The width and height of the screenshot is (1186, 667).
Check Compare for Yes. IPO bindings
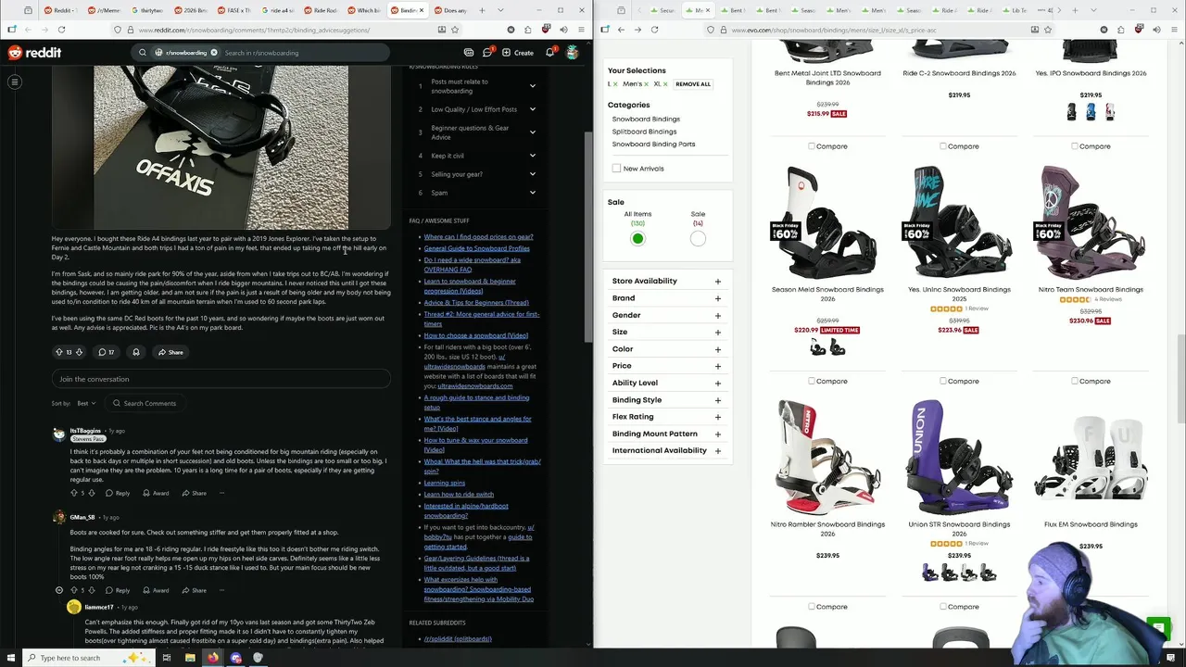click(x=1075, y=146)
